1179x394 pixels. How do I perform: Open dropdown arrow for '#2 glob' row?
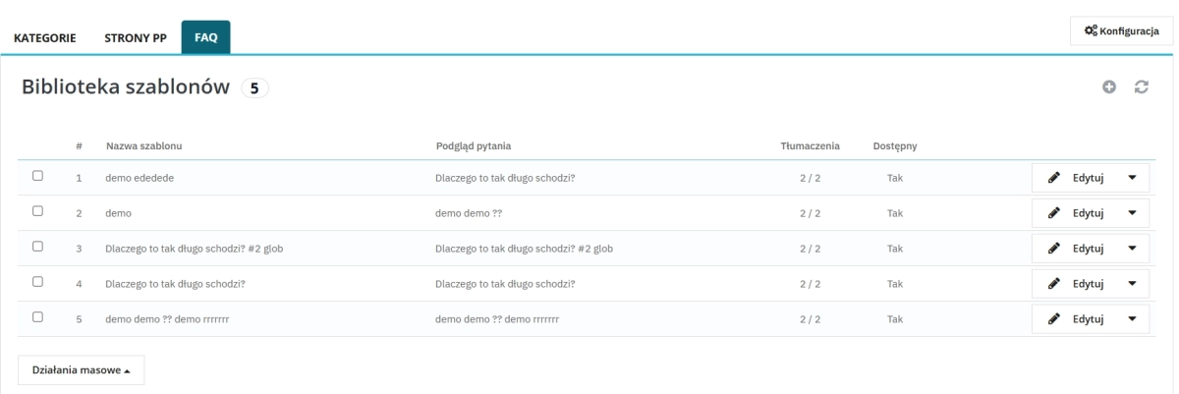(x=1133, y=249)
